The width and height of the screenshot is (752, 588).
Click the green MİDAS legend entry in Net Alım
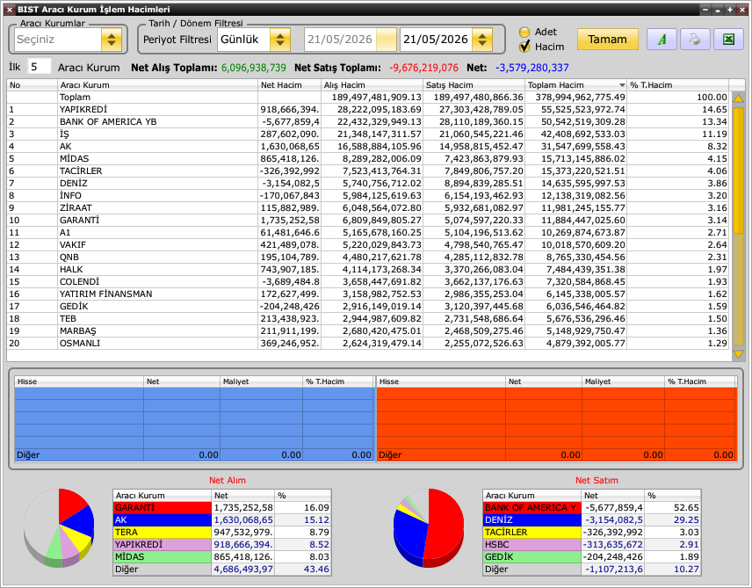(163, 557)
